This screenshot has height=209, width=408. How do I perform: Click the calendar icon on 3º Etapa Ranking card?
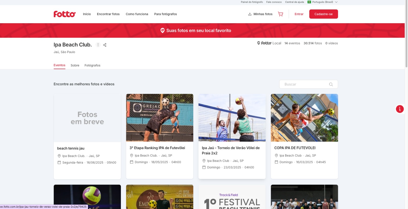[x=132, y=162]
